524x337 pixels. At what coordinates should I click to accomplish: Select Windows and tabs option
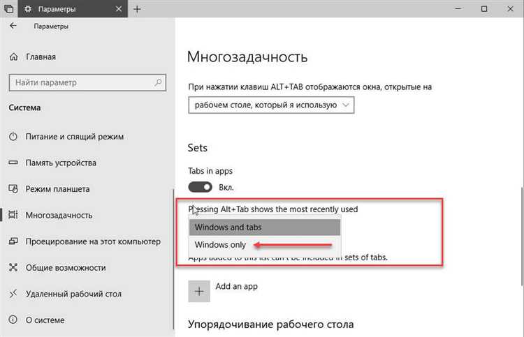(x=265, y=227)
